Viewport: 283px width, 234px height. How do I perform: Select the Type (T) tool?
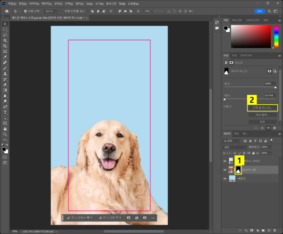point(5,113)
